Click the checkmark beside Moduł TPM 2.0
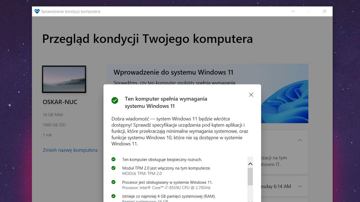Screen dimensions: 360x202 tap(114, 168)
